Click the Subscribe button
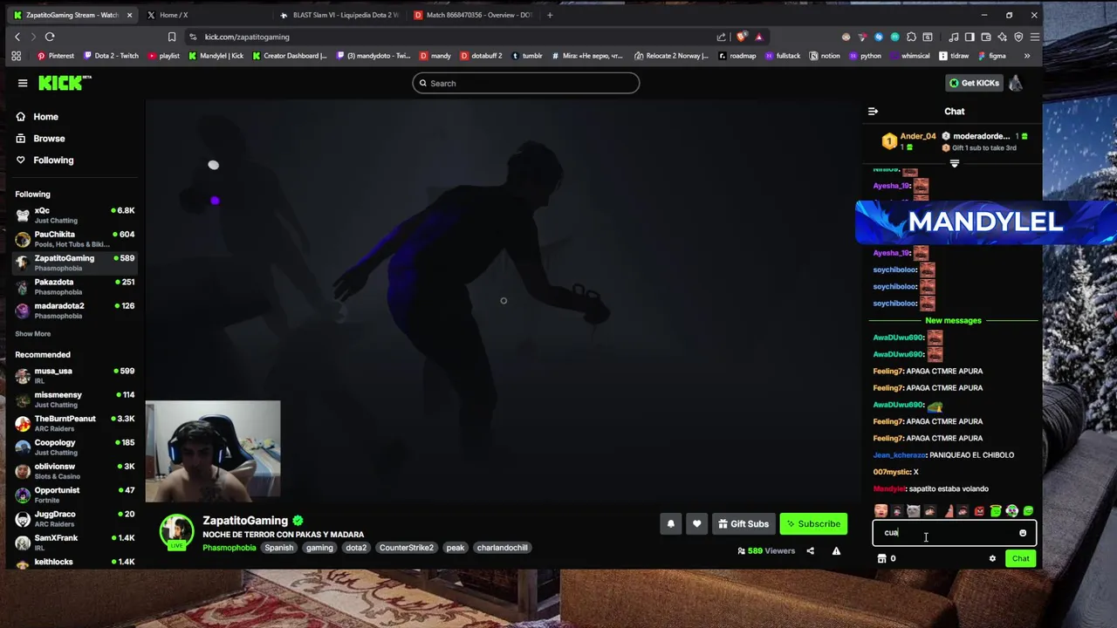 click(813, 524)
